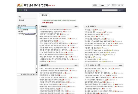Click the red icon beside the first 빵셔틀 post
The image size is (138, 94).
[65, 30]
